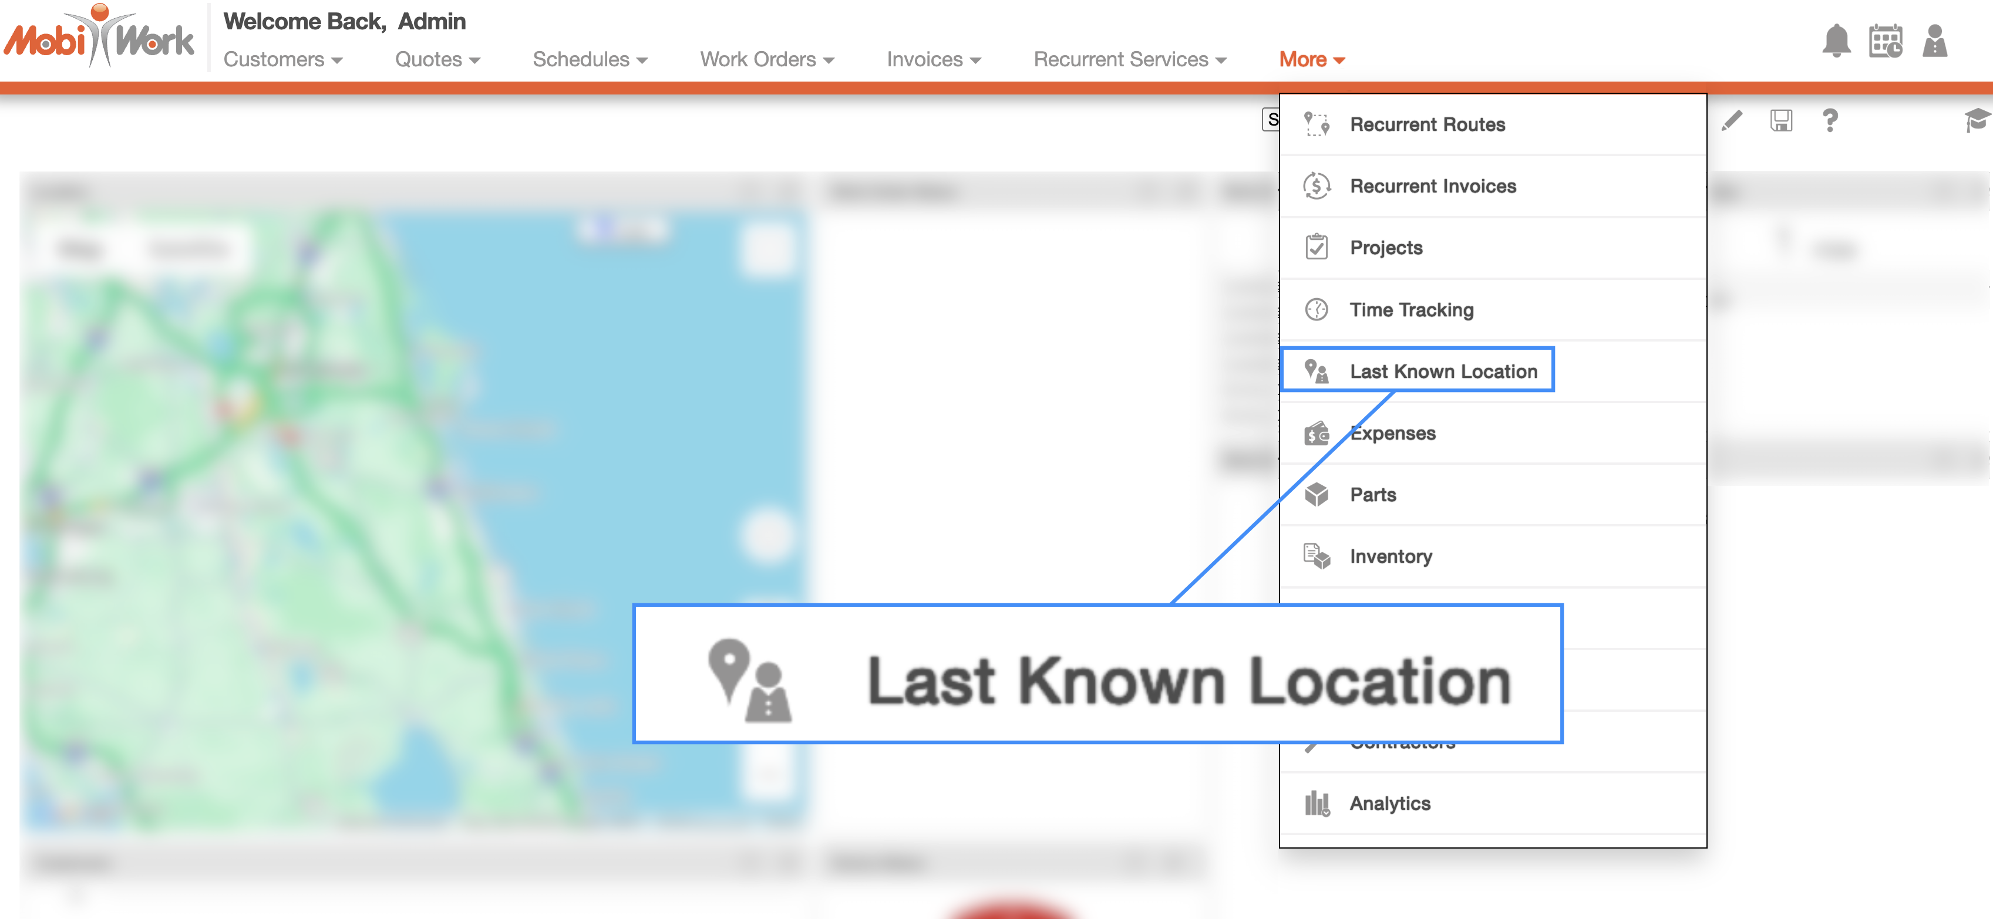
Task: Click the Last Known Location pin icon
Action: pos(1316,371)
